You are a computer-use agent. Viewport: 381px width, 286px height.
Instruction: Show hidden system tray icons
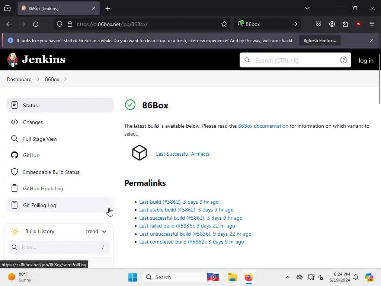(x=288, y=277)
